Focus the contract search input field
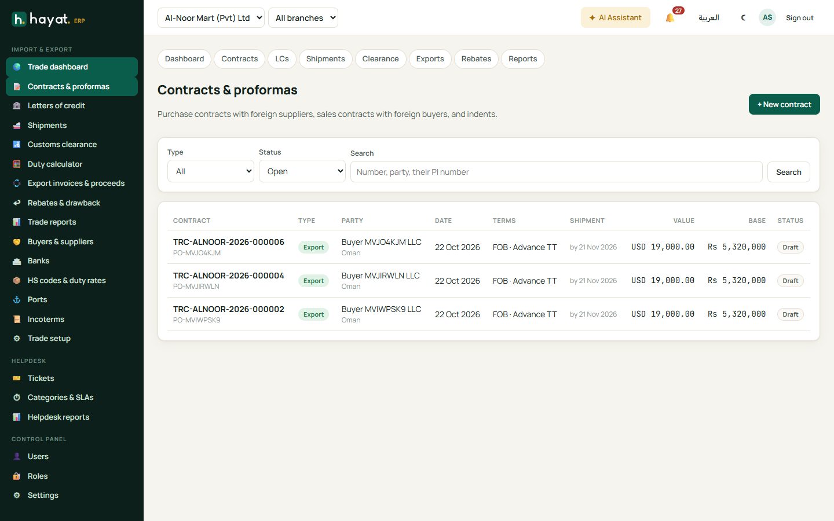Viewport: 834px width, 521px height. point(557,172)
